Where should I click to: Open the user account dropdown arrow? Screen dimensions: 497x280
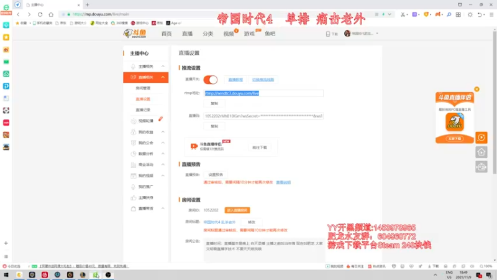[377, 34]
